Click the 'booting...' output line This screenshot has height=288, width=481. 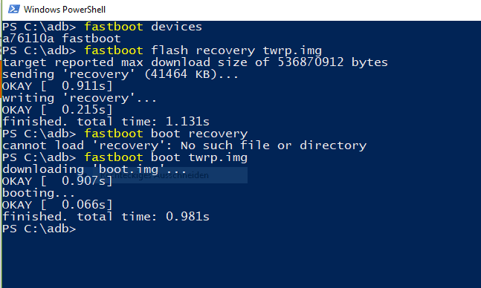point(39,193)
